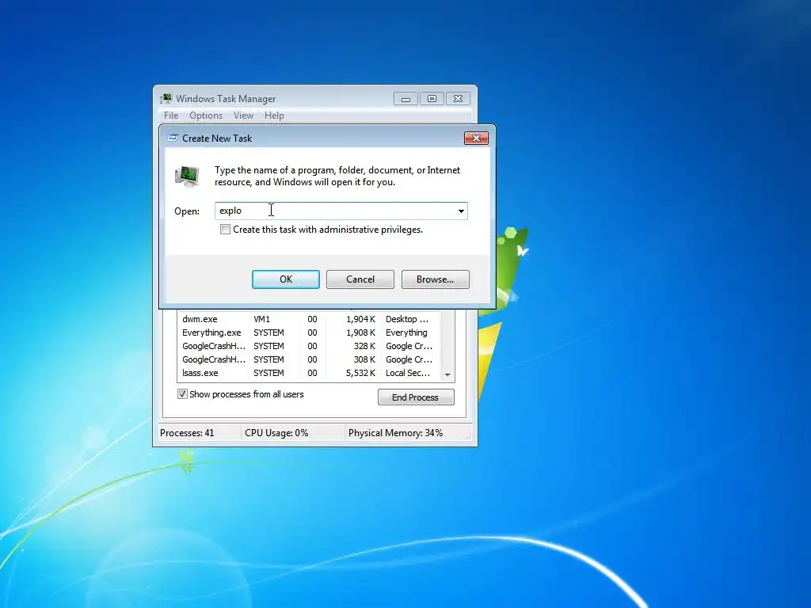This screenshot has width=811, height=608.
Task: Open the File menu in Task Manager
Action: click(171, 116)
